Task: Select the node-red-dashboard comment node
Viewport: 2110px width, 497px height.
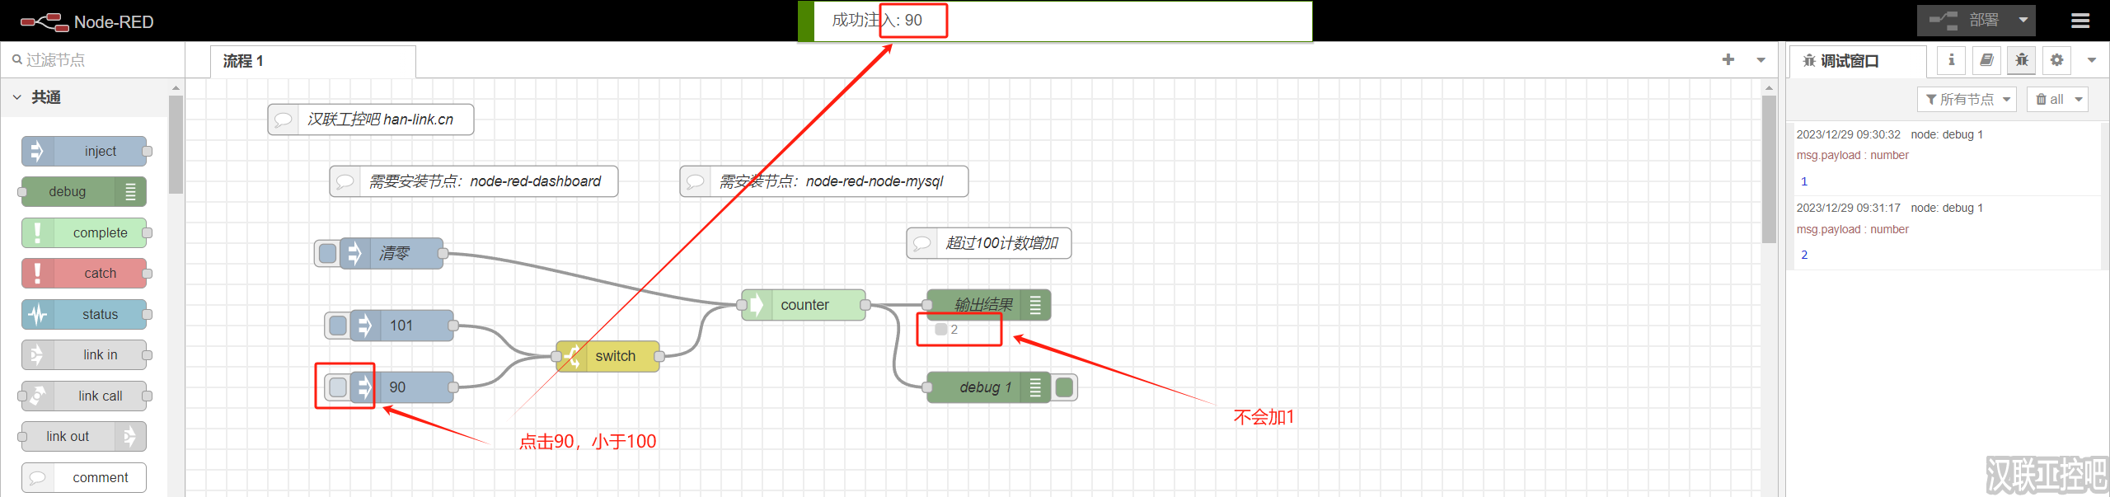Action: click(474, 181)
